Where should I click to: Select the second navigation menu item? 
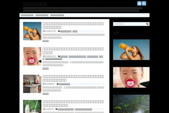42,15
